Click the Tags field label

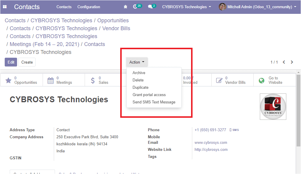(x=152, y=157)
